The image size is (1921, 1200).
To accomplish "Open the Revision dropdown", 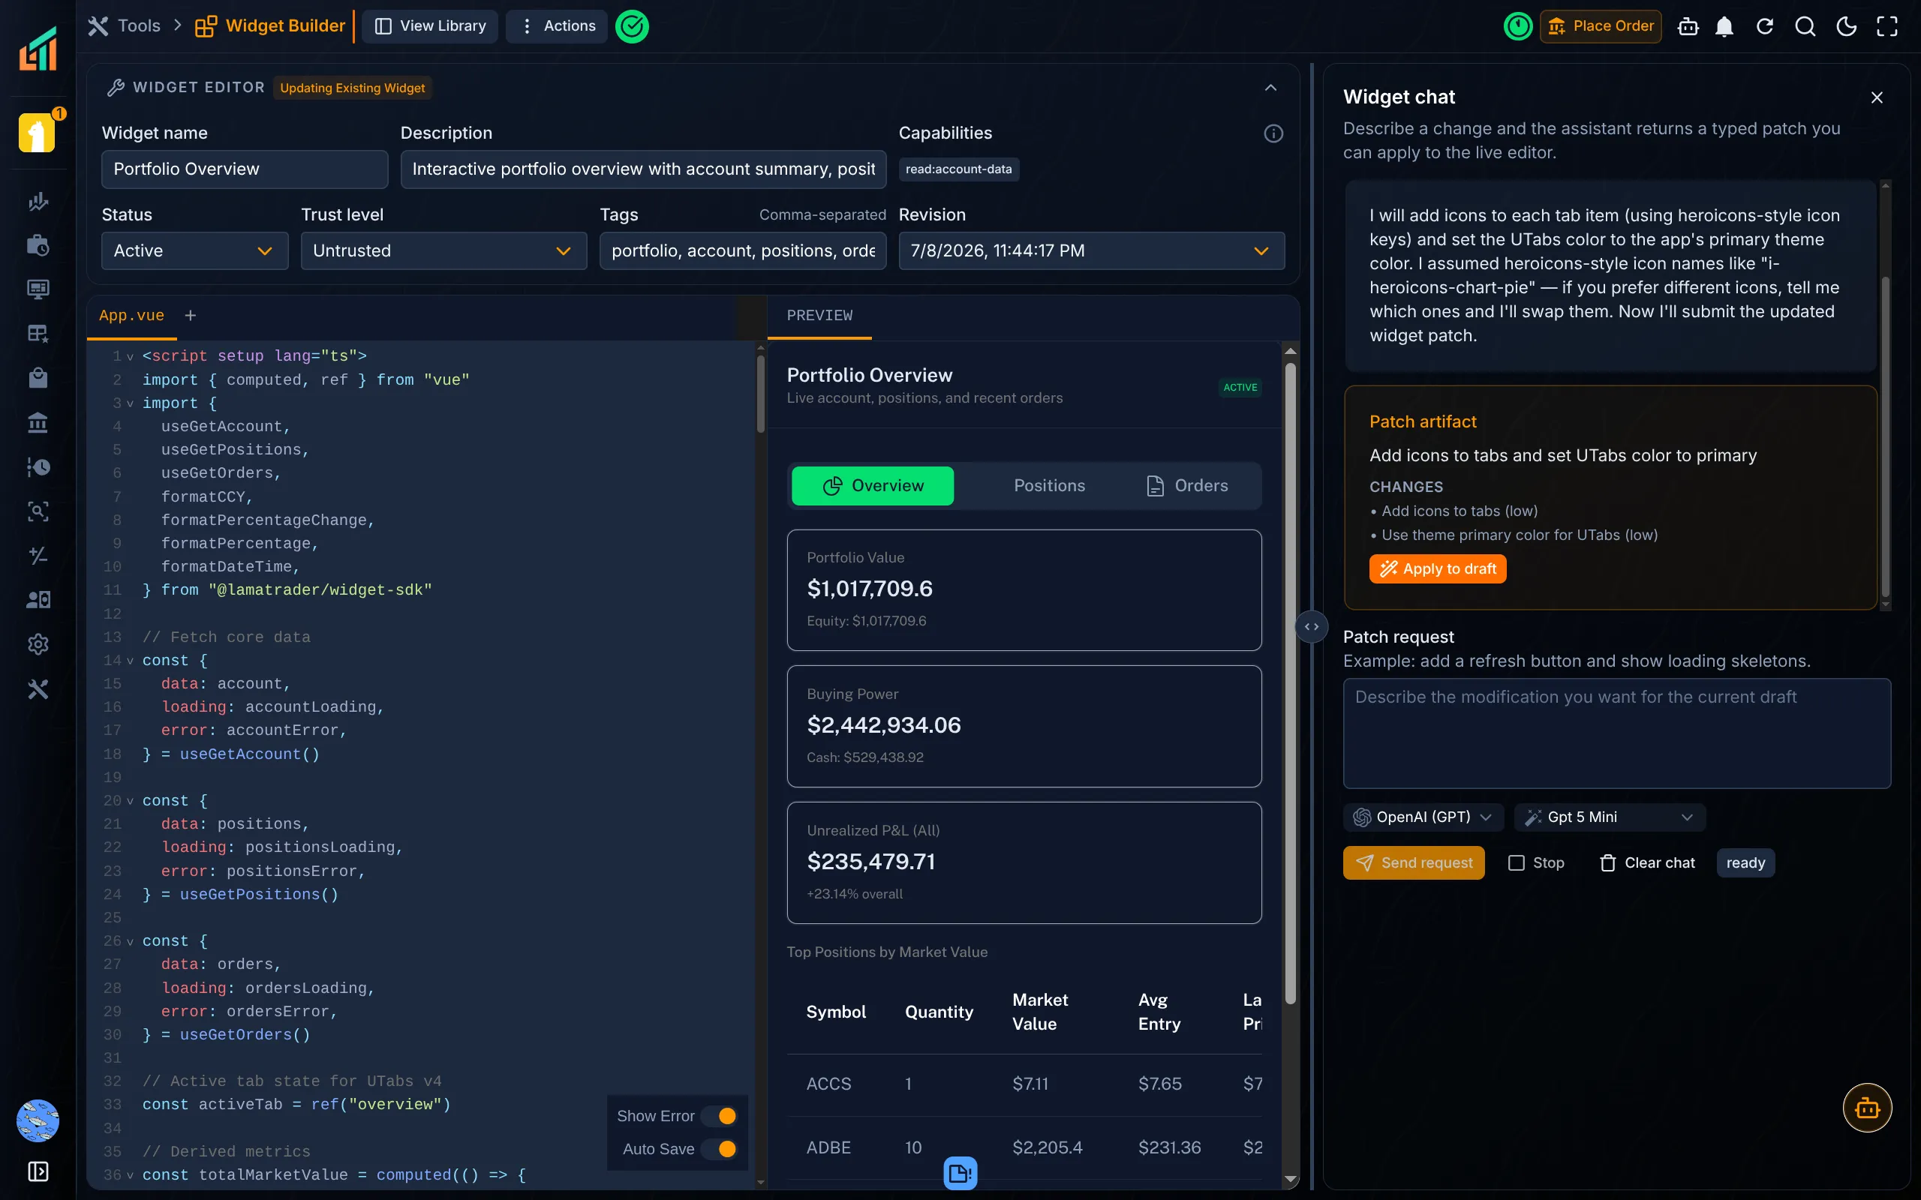I will pyautogui.click(x=1090, y=250).
